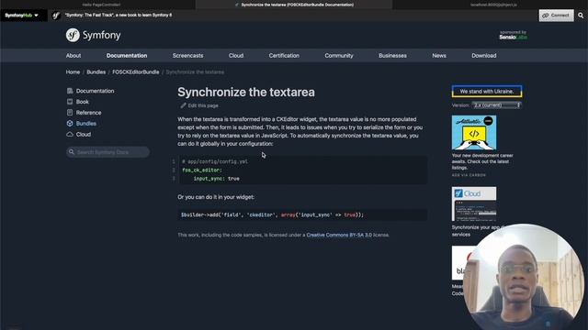
Task: Open the Community menu item
Action: pos(339,56)
